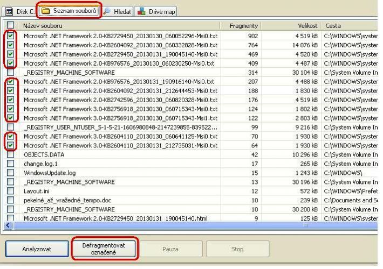
Task: Uncheck the KB2604110_20130130_060641125-Msi0.txt file
Action: click(x=10, y=136)
